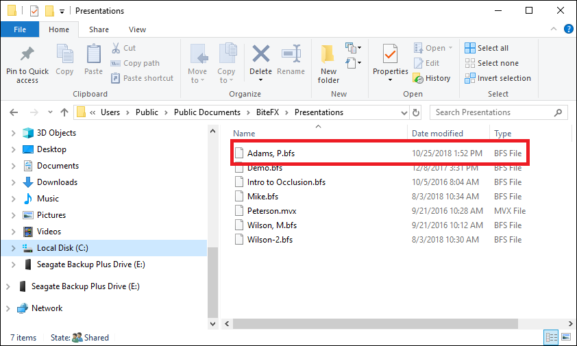
Task: Click Invert selection button
Action: (x=498, y=78)
